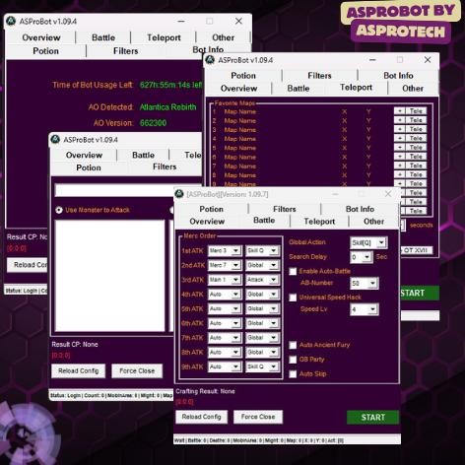This screenshot has width=465, height=465.
Task: Click Force Close in the Filters window
Action: [137, 370]
